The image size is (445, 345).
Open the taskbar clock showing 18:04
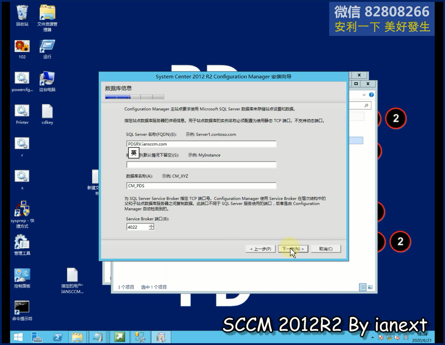[422, 337]
